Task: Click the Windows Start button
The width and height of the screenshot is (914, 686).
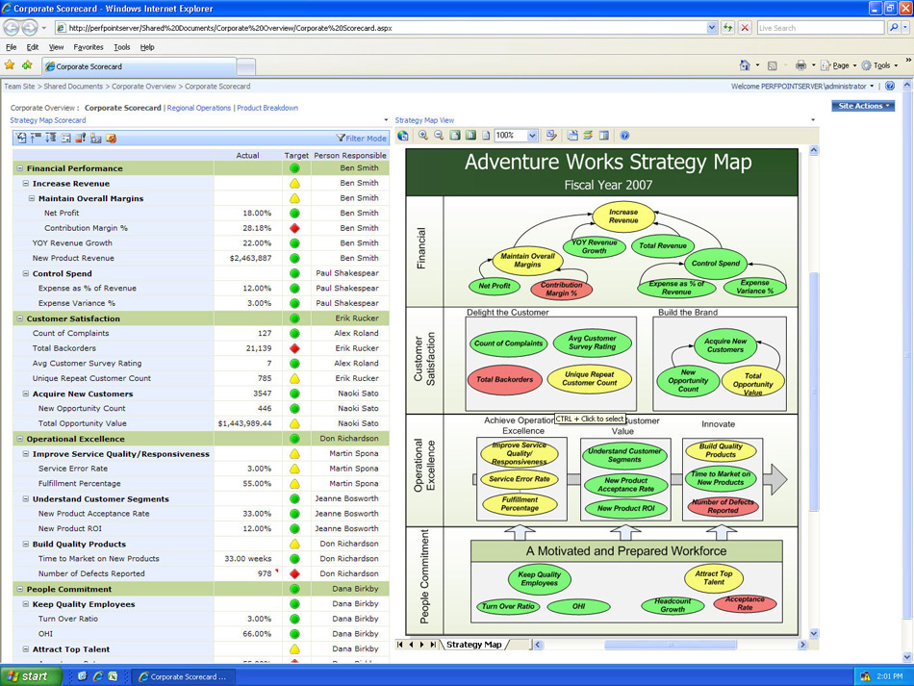Action: click(x=31, y=676)
